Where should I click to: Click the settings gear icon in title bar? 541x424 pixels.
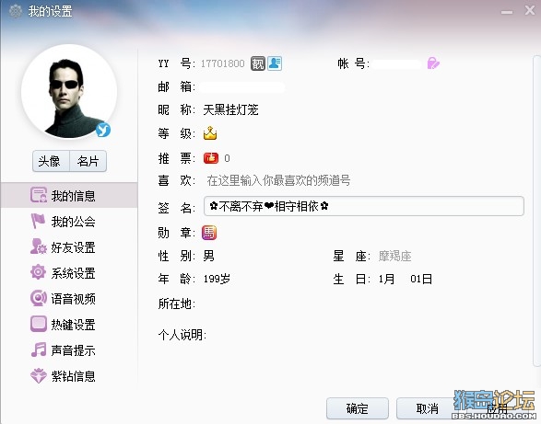16,11
